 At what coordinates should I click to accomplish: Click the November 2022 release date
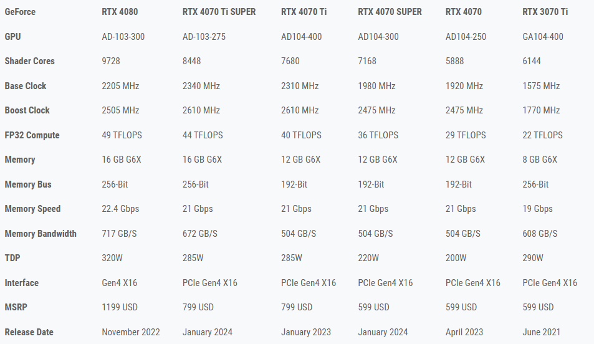click(131, 332)
